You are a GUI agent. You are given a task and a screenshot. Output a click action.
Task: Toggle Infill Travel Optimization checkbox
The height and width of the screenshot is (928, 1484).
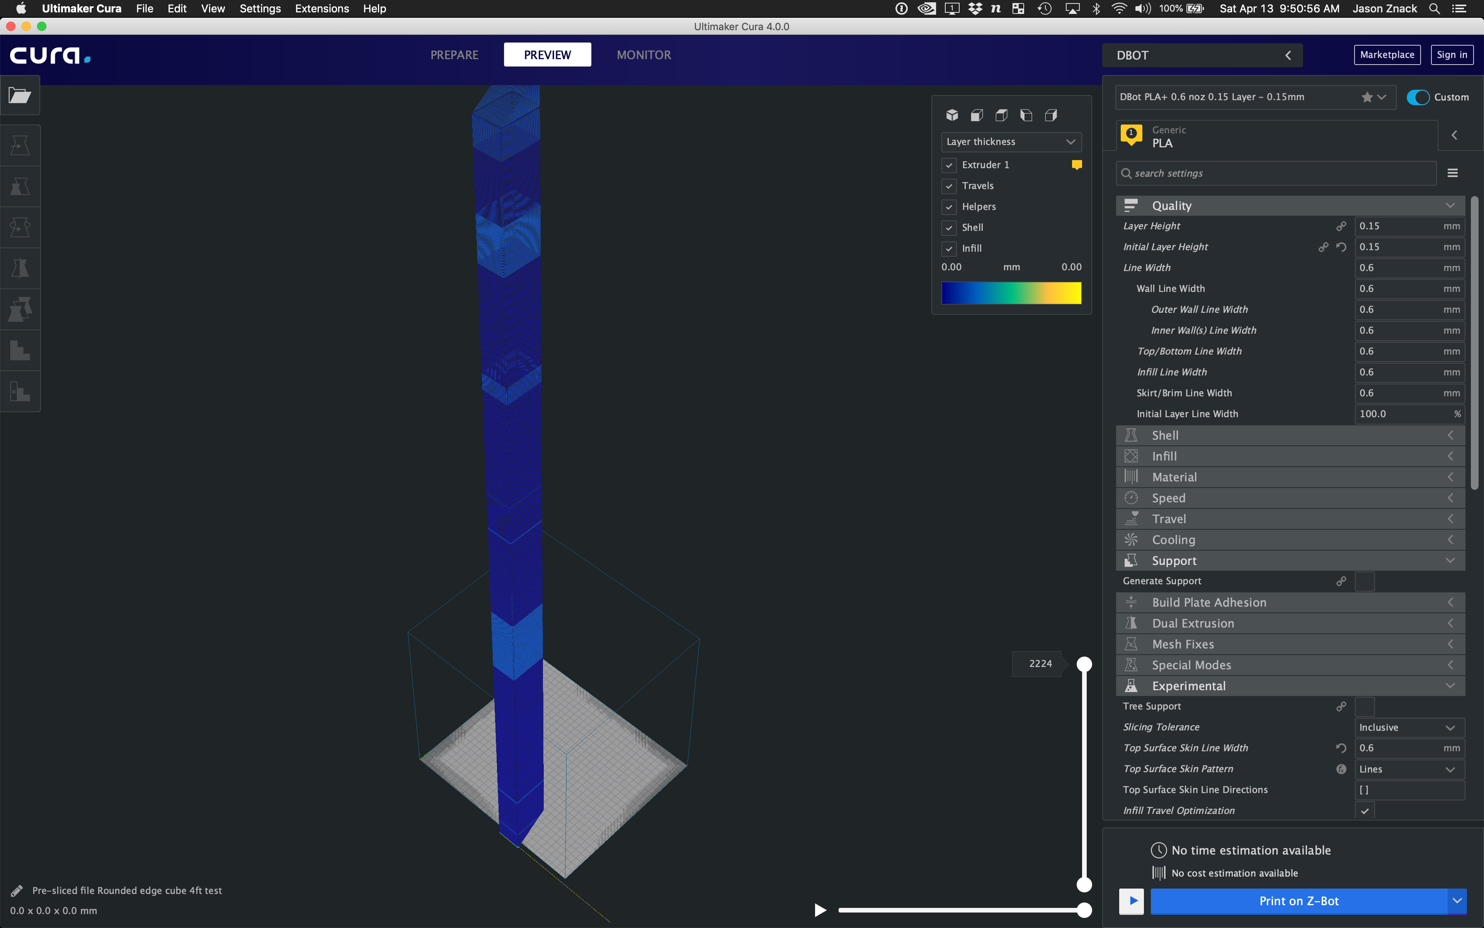pyautogui.click(x=1365, y=810)
